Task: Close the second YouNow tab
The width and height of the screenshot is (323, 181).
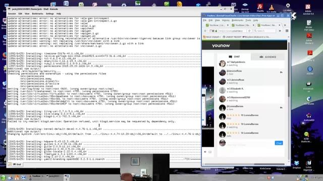Action: (253, 25)
